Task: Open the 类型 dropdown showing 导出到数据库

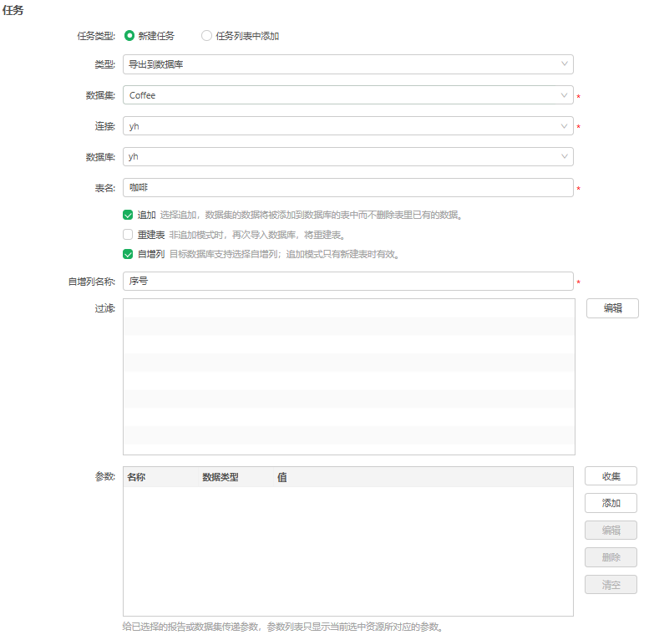Action: point(348,64)
